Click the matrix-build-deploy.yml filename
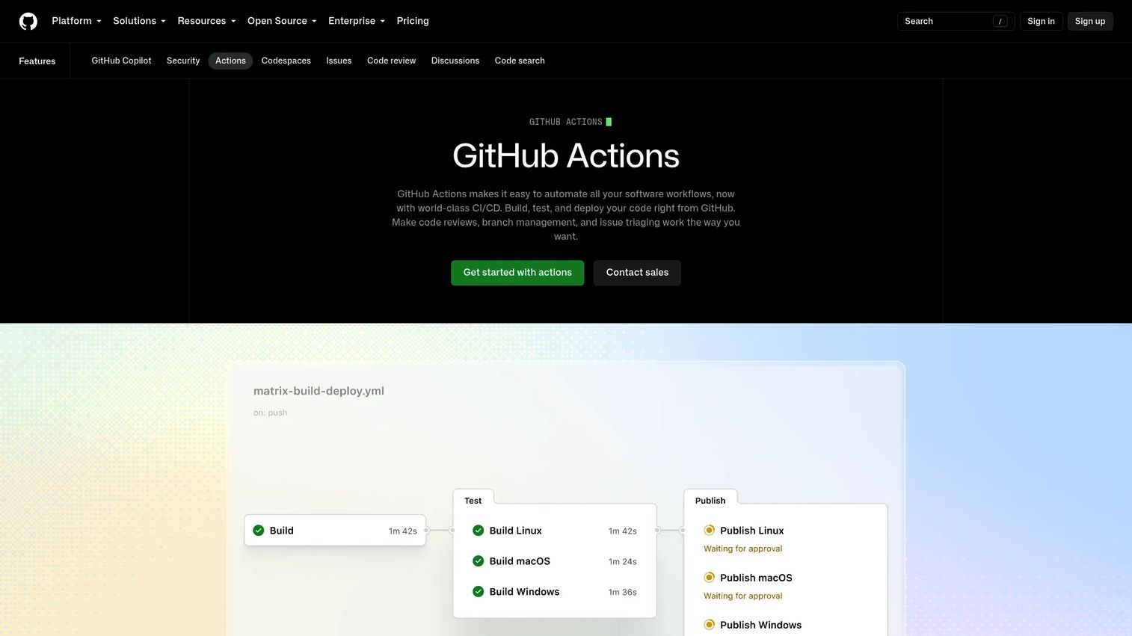This screenshot has height=636, width=1132. coord(319,391)
